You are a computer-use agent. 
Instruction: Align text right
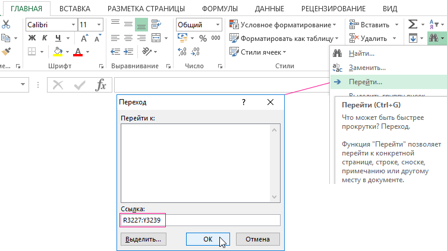pos(141,38)
